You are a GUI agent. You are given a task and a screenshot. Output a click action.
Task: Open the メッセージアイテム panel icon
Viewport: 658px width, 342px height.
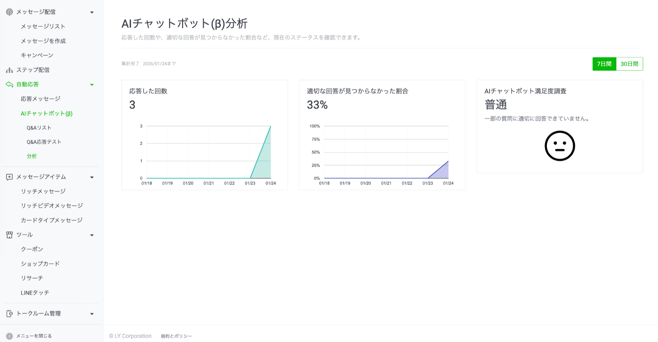[x=9, y=176]
